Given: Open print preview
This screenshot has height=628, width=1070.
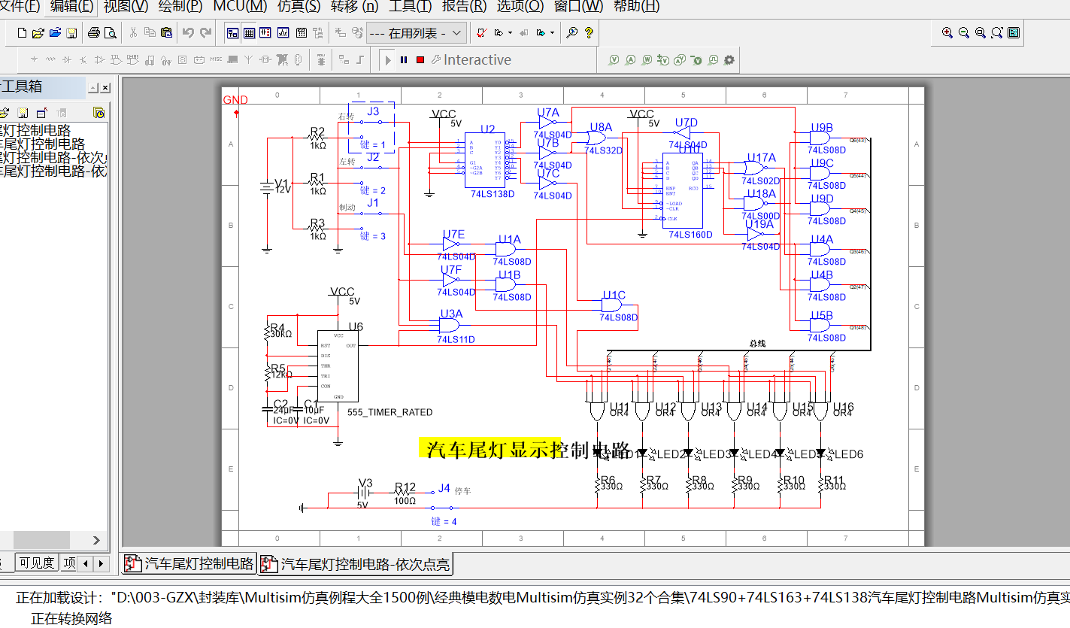Looking at the screenshot, I should point(111,33).
